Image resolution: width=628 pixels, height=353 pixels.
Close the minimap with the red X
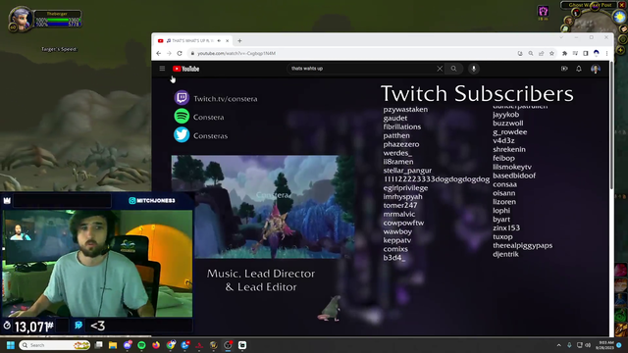[622, 5]
